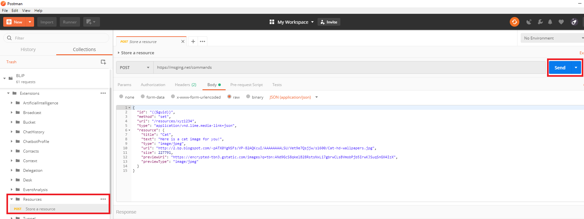
Task: Click the search magnifier icon in Filter
Action: click(x=9, y=38)
